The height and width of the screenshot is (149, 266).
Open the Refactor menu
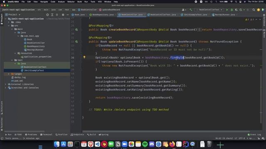71,2
